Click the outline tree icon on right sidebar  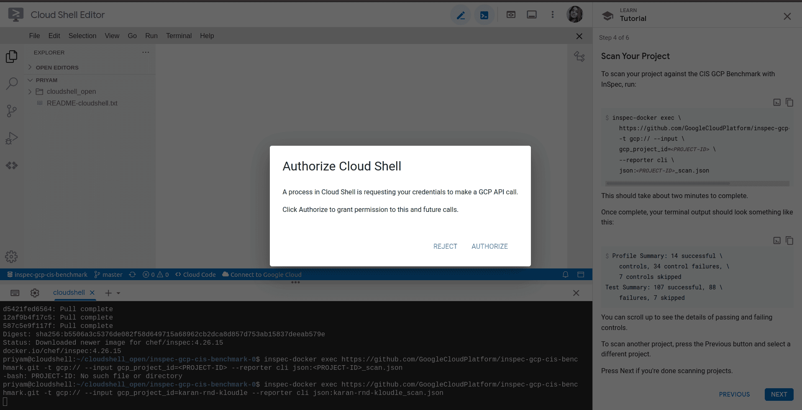(x=579, y=56)
